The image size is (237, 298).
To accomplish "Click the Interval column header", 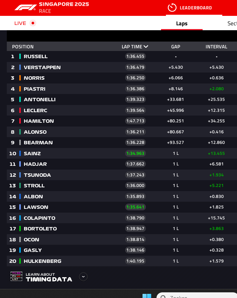I will point(216,47).
